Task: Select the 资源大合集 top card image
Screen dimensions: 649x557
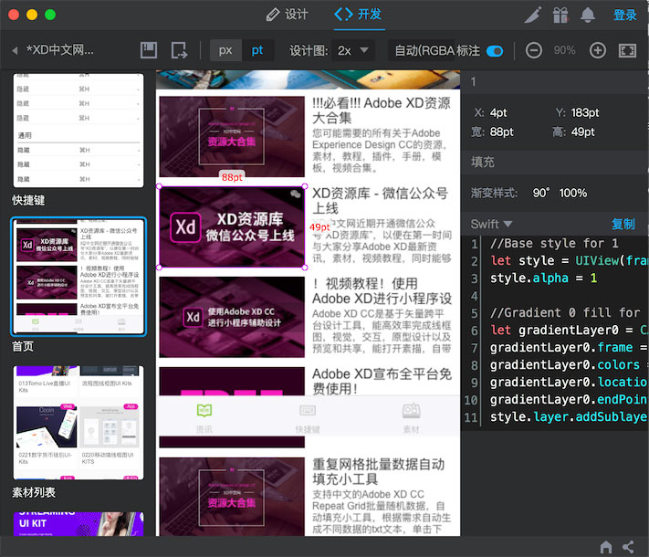Action: (232, 137)
